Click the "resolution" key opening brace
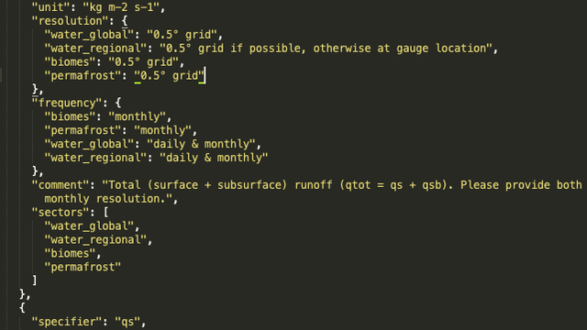The image size is (587, 330). point(125,21)
